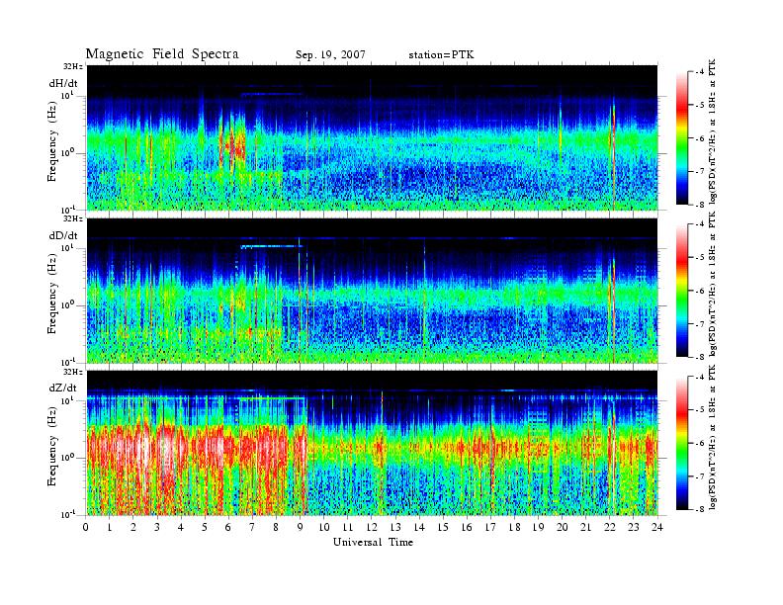Screen dimensions: 783x605
Task: Click the "18" hour tick label
Action: tap(514, 527)
